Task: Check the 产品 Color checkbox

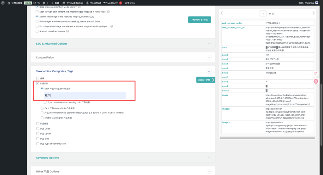Action: point(38,129)
